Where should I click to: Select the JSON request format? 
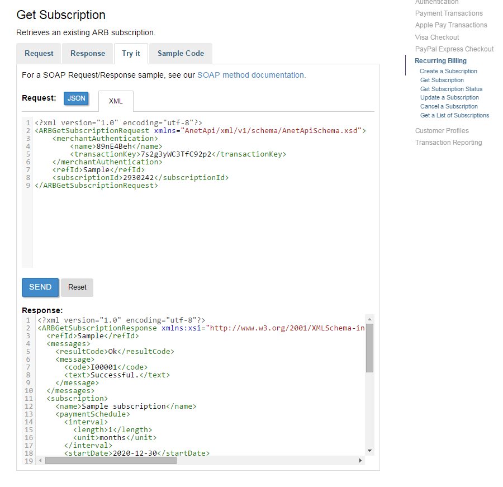coord(76,98)
